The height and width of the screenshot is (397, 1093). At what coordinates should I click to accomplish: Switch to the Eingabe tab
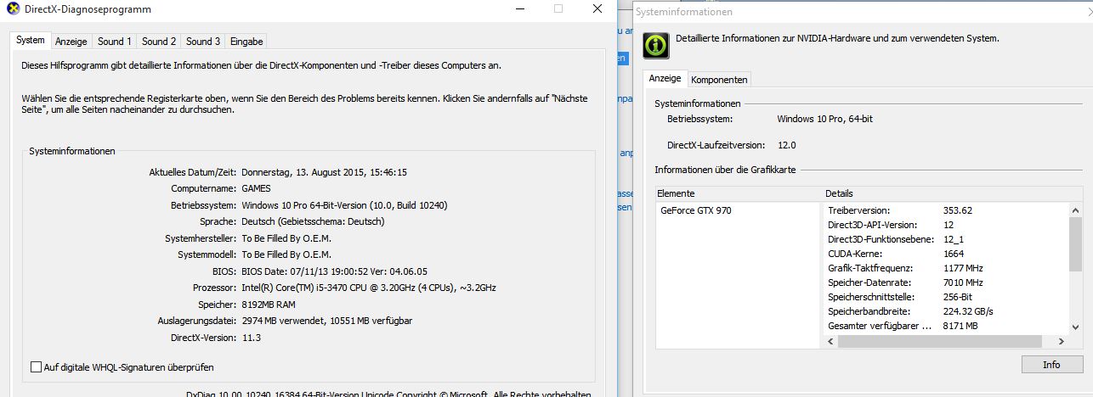point(246,41)
